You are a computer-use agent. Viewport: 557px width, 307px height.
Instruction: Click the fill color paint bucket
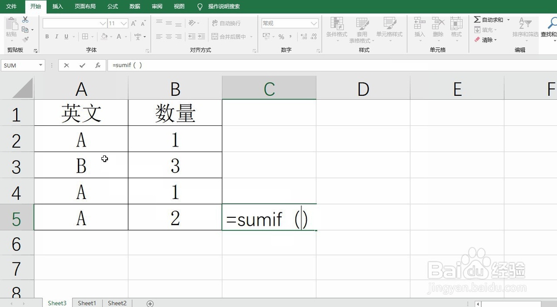pos(104,36)
